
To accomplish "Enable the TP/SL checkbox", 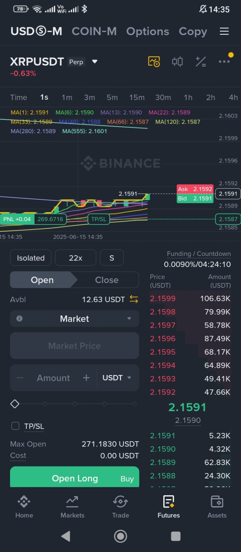I will 15,426.
